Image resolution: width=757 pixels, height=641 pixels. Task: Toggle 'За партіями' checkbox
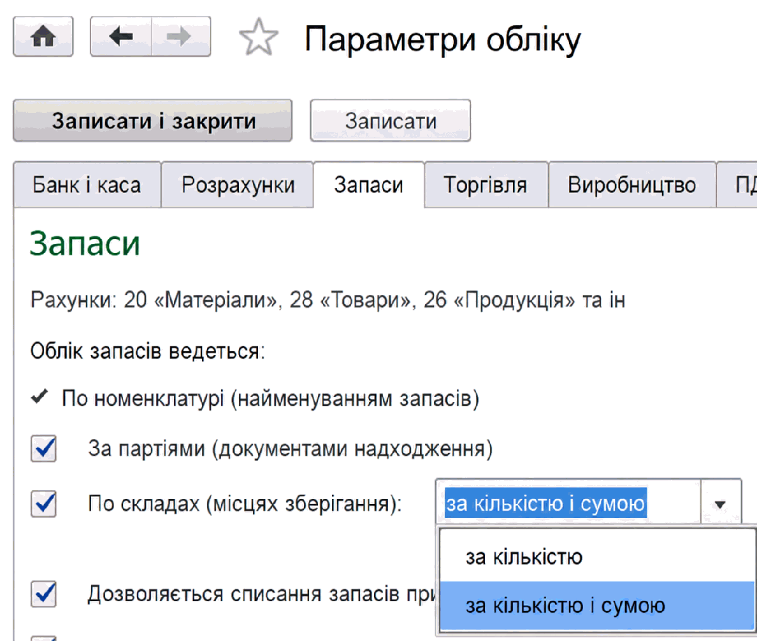tap(44, 449)
